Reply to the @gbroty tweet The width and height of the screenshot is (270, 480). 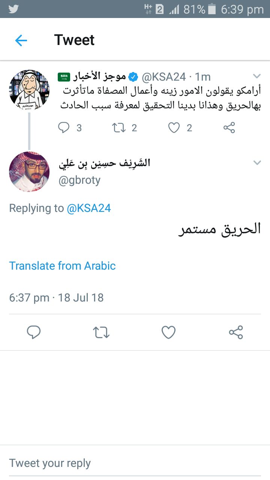[x=34, y=332]
